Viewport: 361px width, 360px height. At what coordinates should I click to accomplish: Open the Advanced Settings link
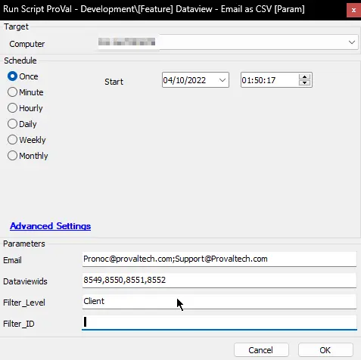click(x=51, y=226)
